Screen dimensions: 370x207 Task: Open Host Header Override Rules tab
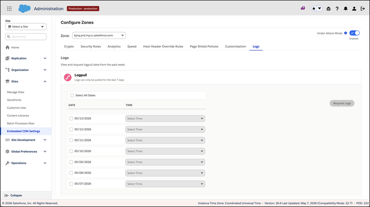[x=163, y=46]
